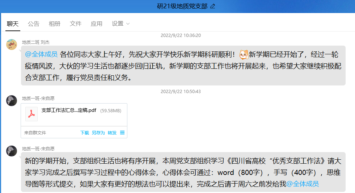Click 另存为 on the file card
The height and width of the screenshot is (193, 355).
point(98,133)
